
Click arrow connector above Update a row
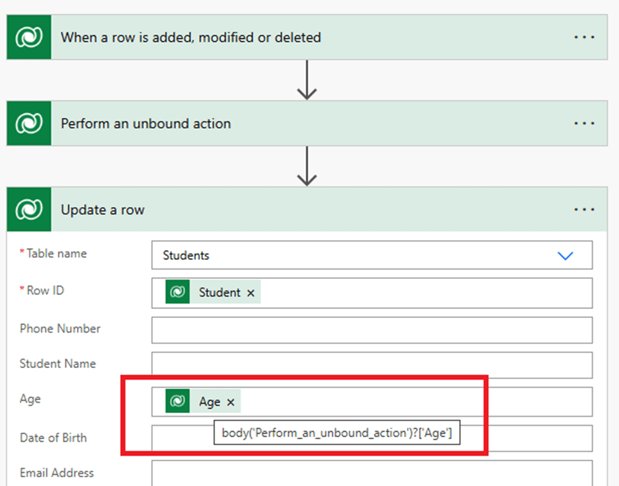point(307,167)
